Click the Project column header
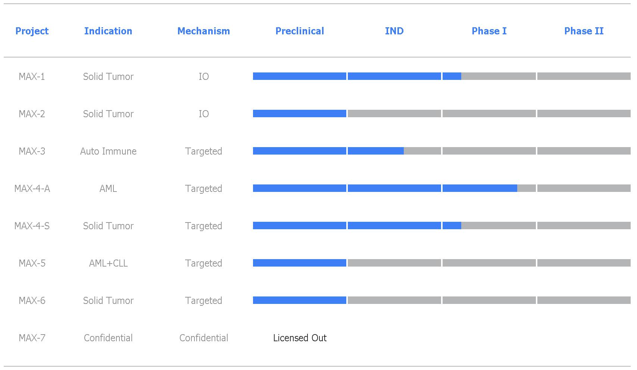The width and height of the screenshot is (637, 370). click(32, 31)
